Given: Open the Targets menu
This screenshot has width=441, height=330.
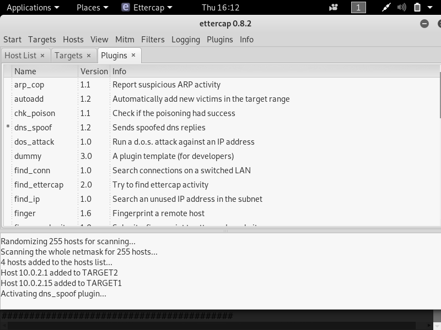Looking at the screenshot, I should point(42,40).
